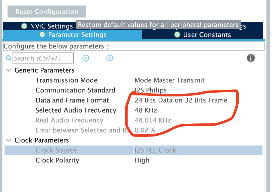
Task: Click the previous search result arrow
Action: 86,58
